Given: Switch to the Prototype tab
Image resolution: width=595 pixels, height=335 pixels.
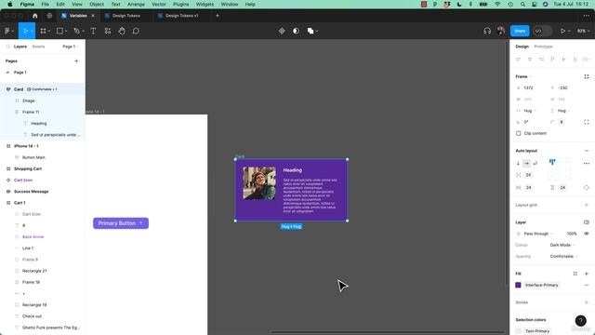Looking at the screenshot, I should pyautogui.click(x=543, y=47).
